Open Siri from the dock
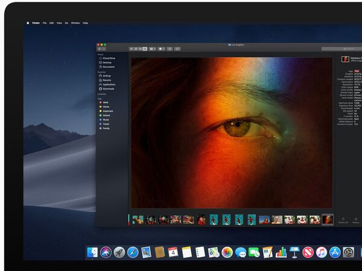The height and width of the screenshot is (271, 362). (x=106, y=252)
